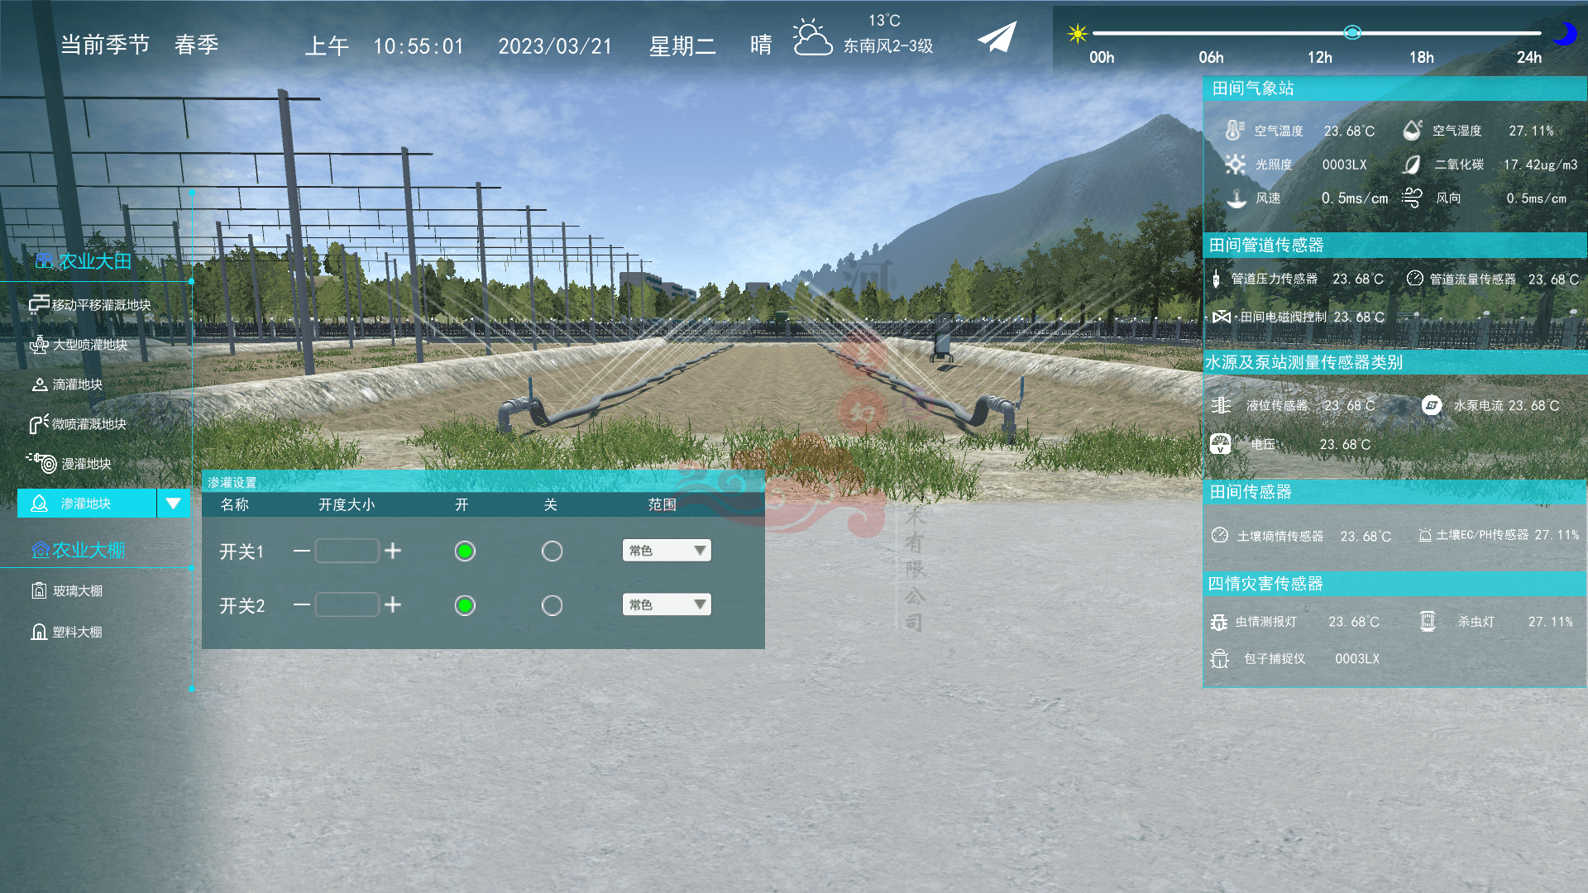Turn switch 1 to the off radio

(552, 552)
